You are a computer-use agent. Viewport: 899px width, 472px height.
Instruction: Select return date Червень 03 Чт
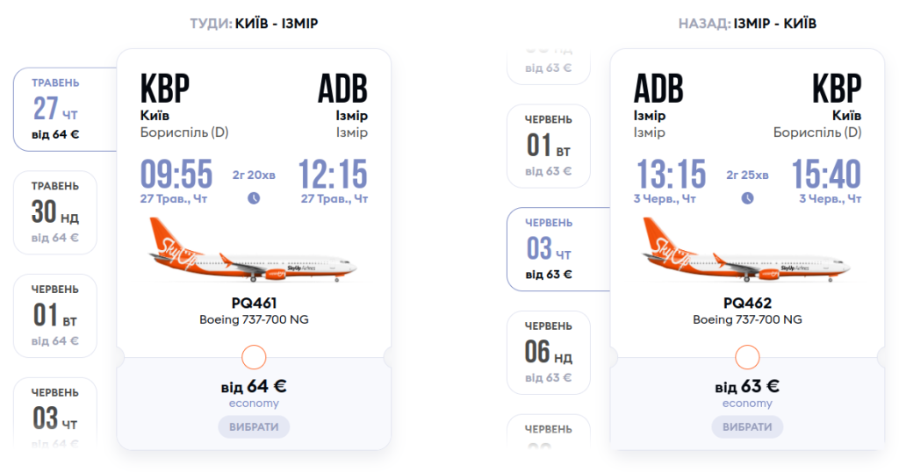coord(549,249)
